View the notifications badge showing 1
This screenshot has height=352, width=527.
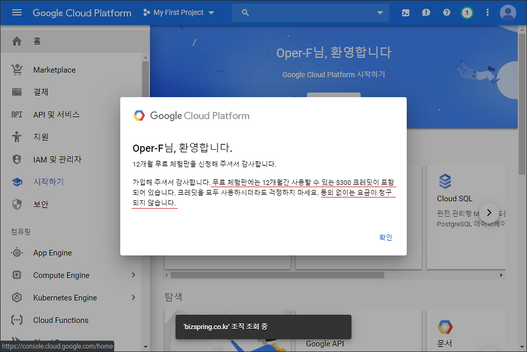coord(467,13)
